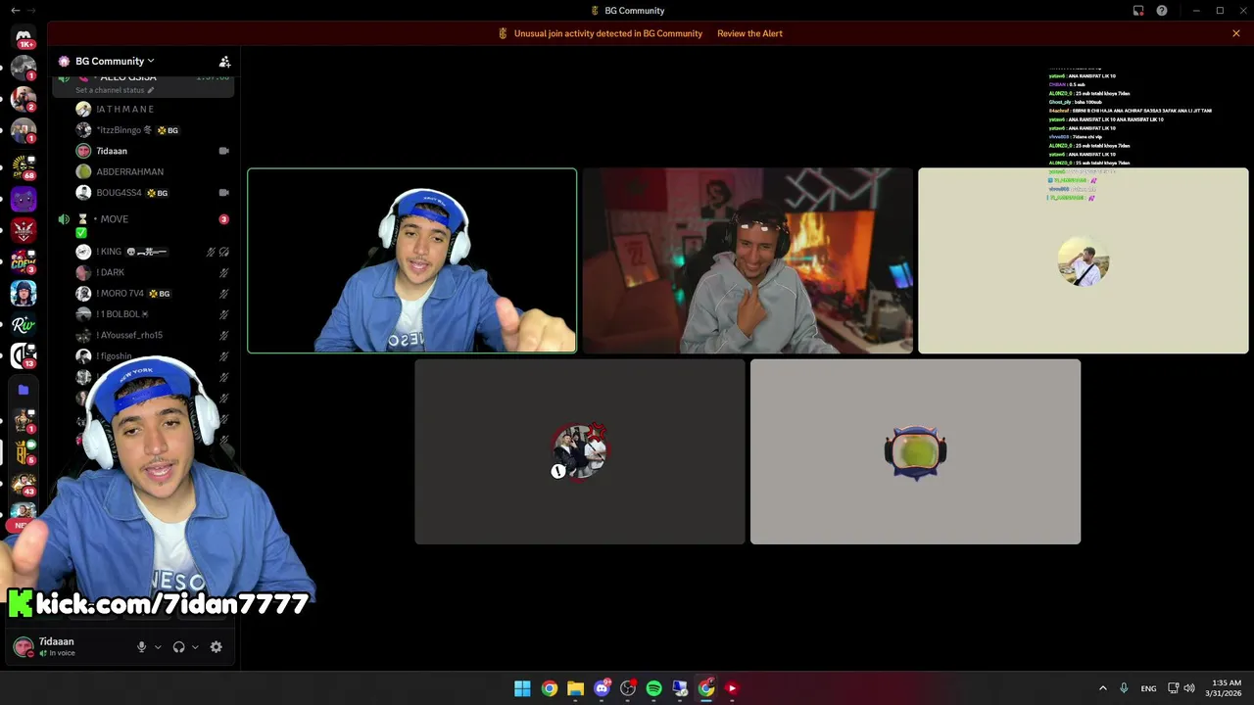The image size is (1254, 705).
Task: Go back with the top-left back arrow
Action: point(15,11)
